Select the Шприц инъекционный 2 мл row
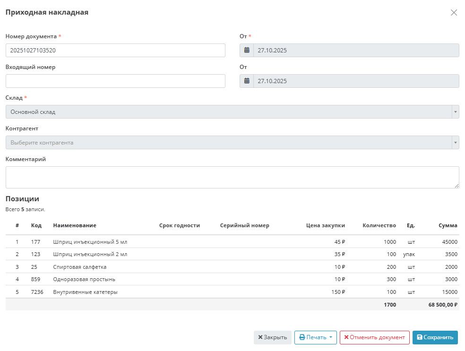465x351 pixels. tap(90, 254)
